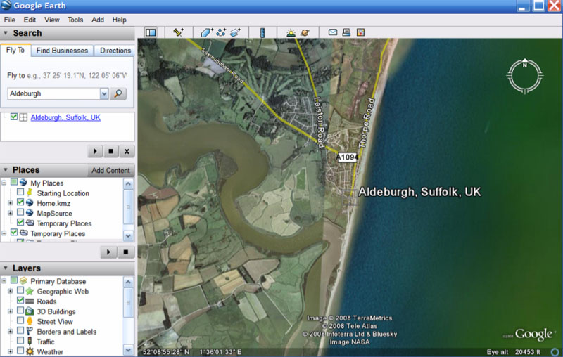This screenshot has width=563, height=357.
Task: Run search with magnifying glass button
Action: pyautogui.click(x=118, y=94)
